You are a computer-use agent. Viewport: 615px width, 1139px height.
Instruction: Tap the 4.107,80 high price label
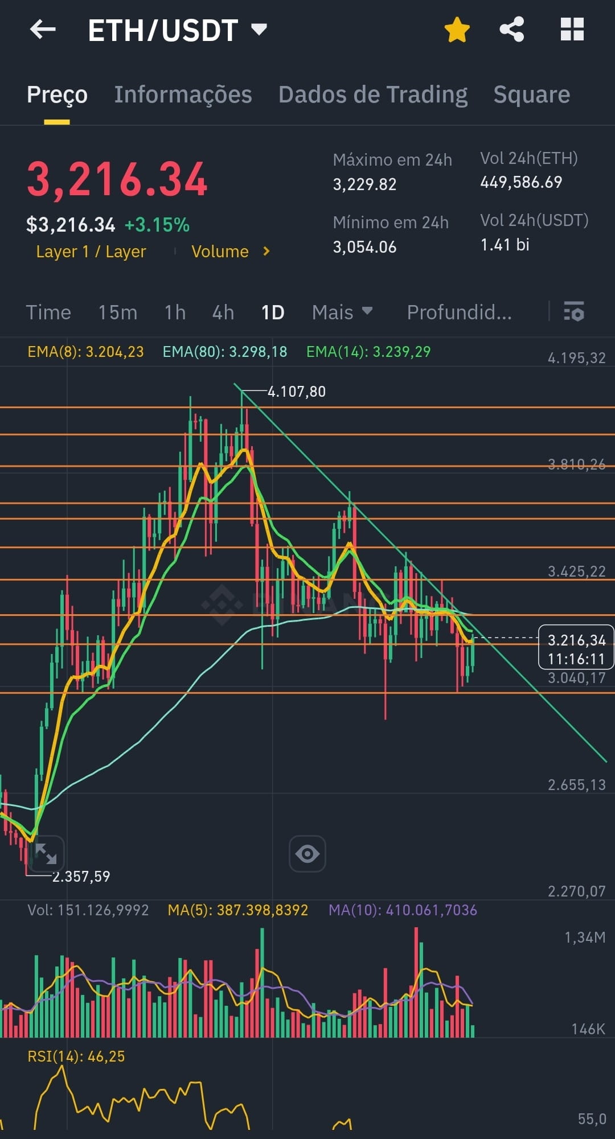(x=297, y=392)
